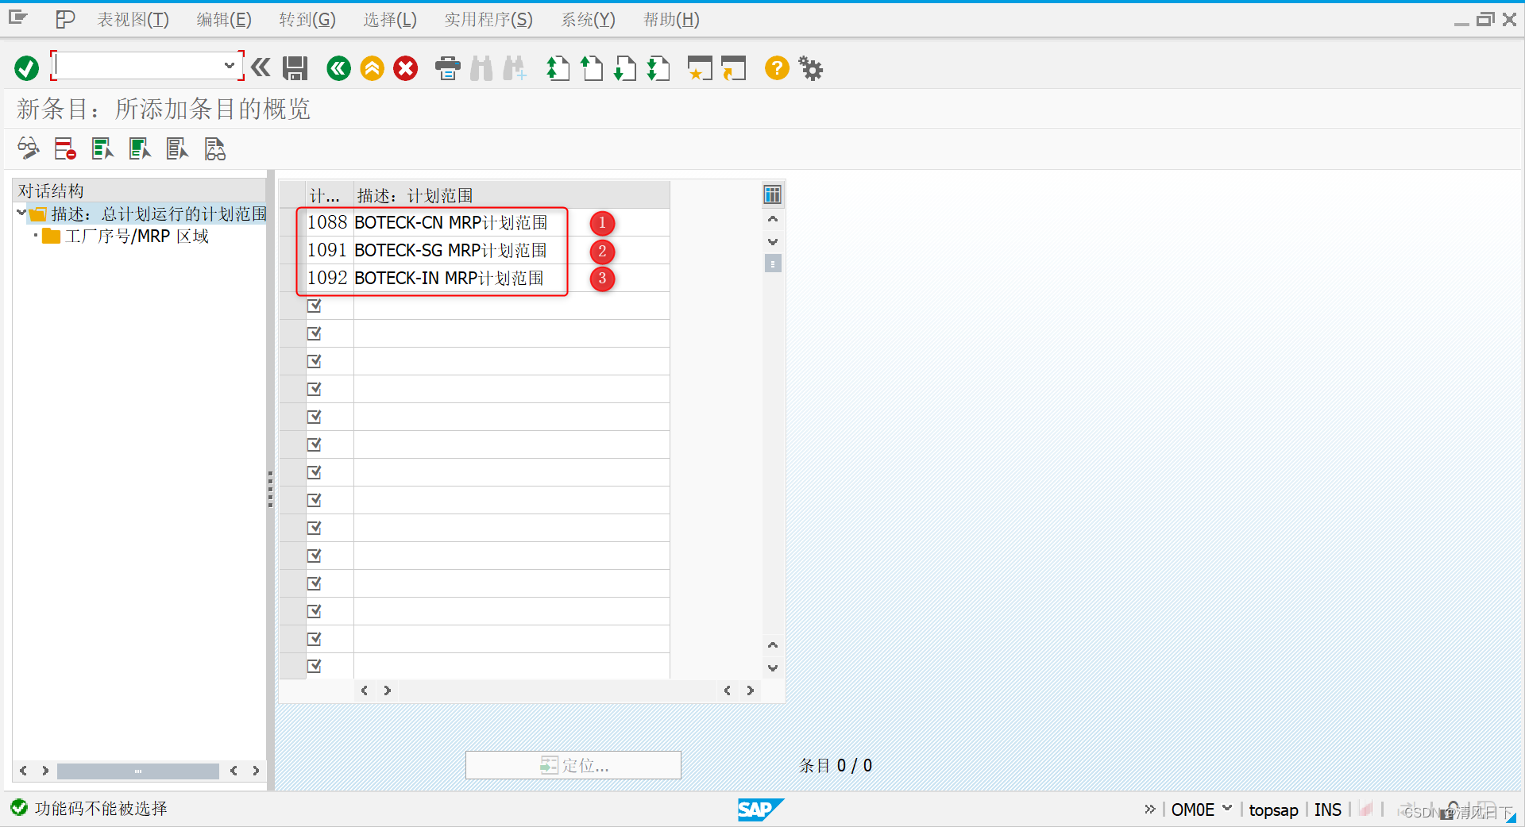Click row selector for 1092 entry

(x=292, y=278)
